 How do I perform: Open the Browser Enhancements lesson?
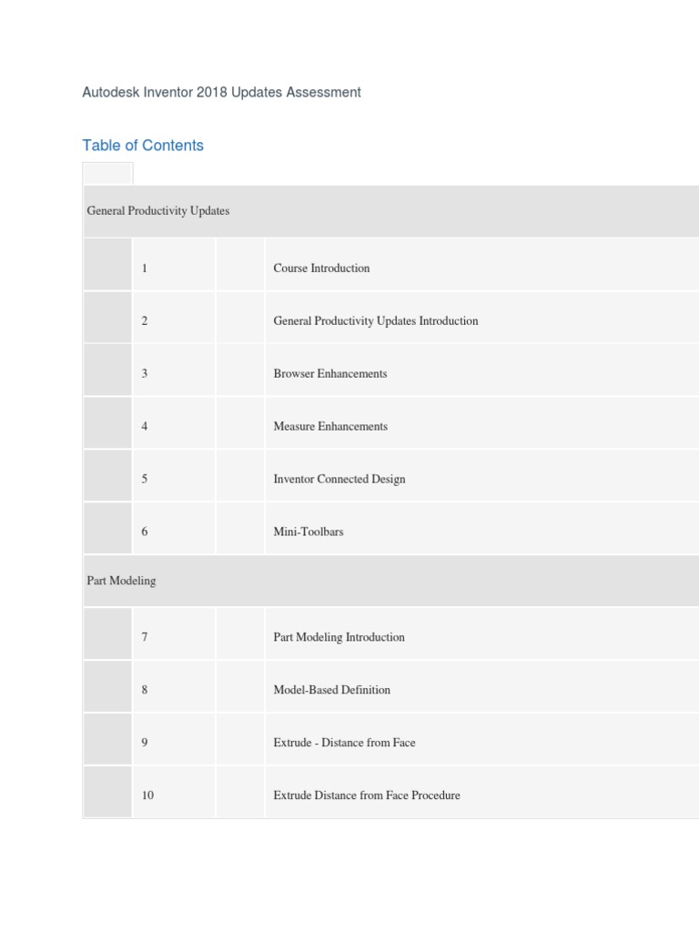tap(329, 374)
